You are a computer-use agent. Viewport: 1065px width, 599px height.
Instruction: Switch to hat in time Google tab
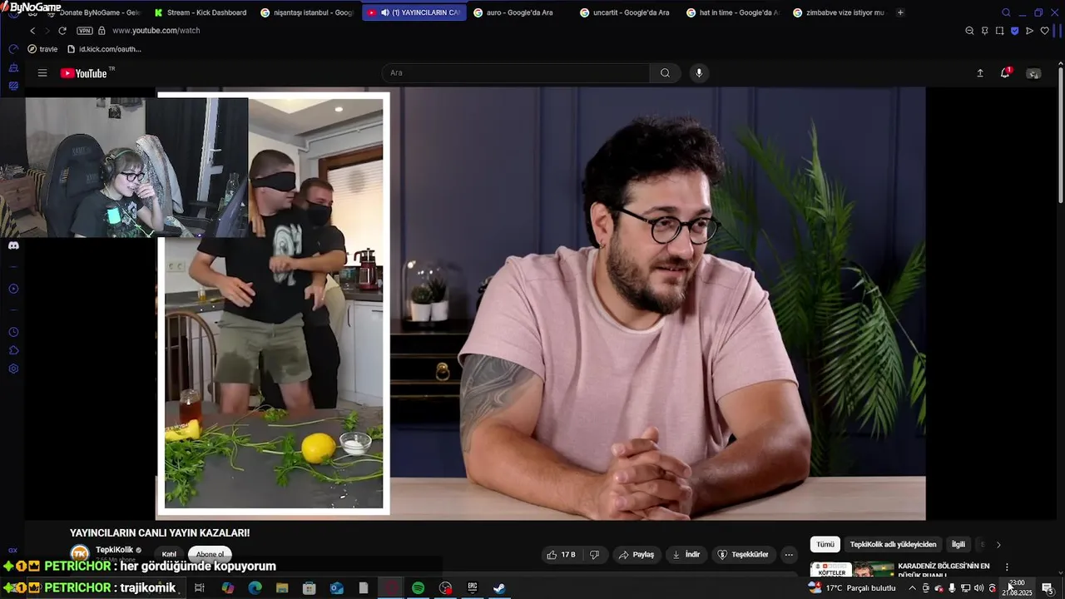[x=732, y=12]
